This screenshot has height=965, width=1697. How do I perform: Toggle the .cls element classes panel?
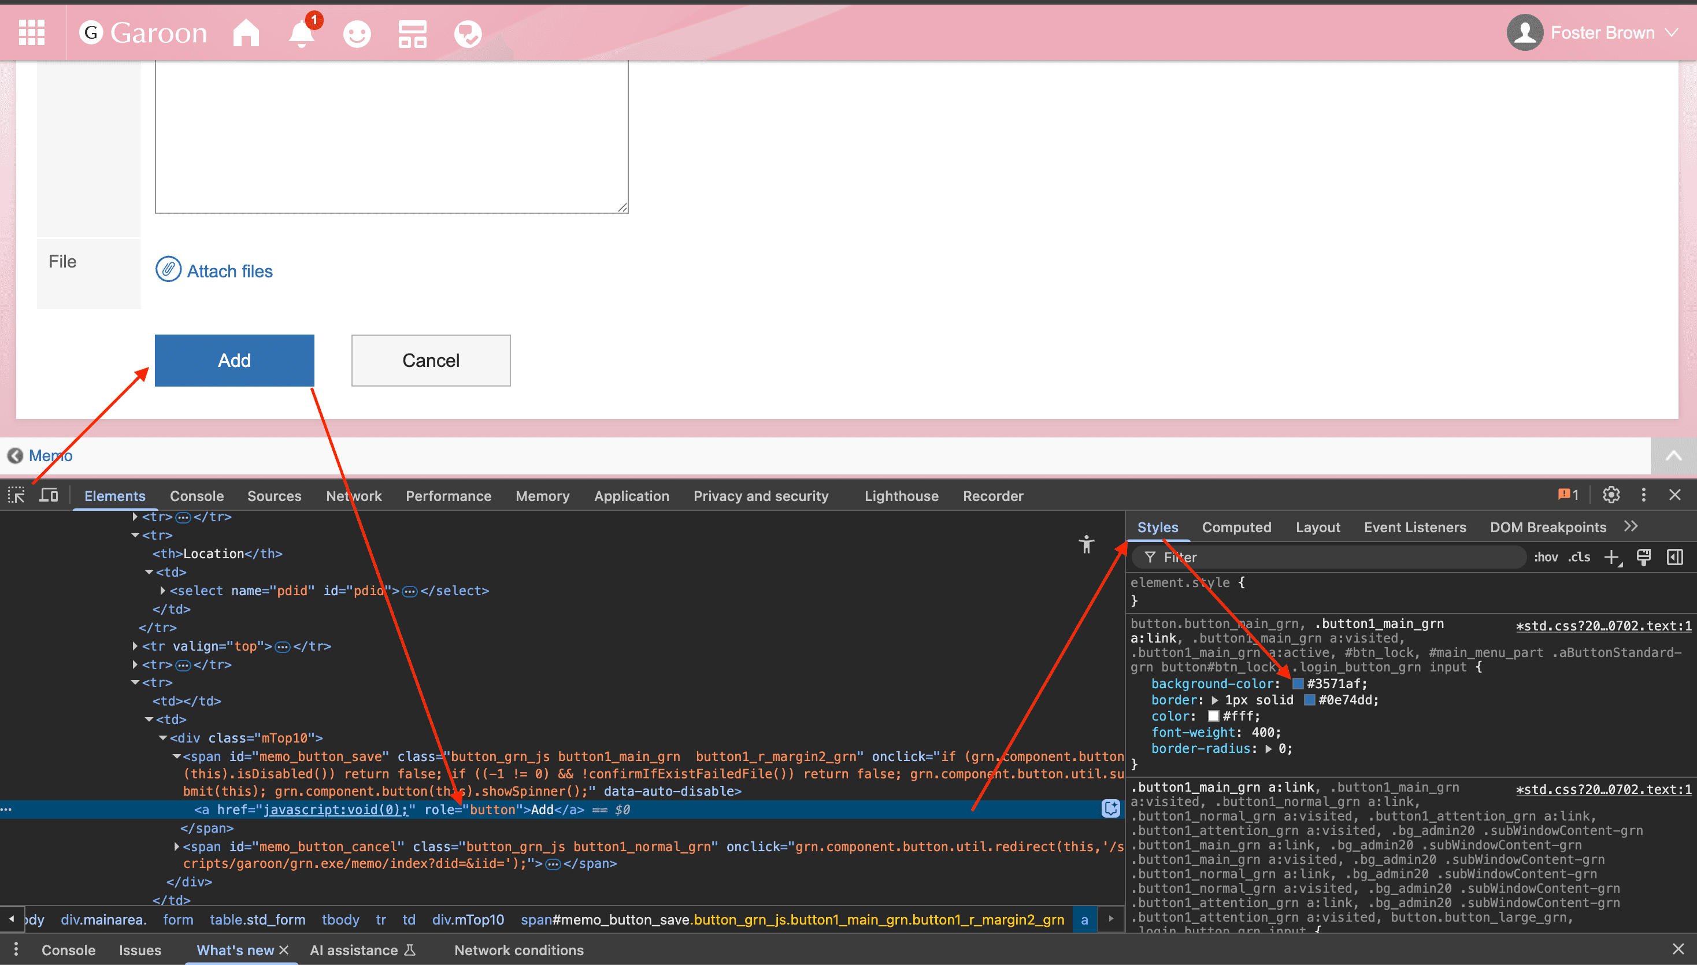pyautogui.click(x=1579, y=558)
